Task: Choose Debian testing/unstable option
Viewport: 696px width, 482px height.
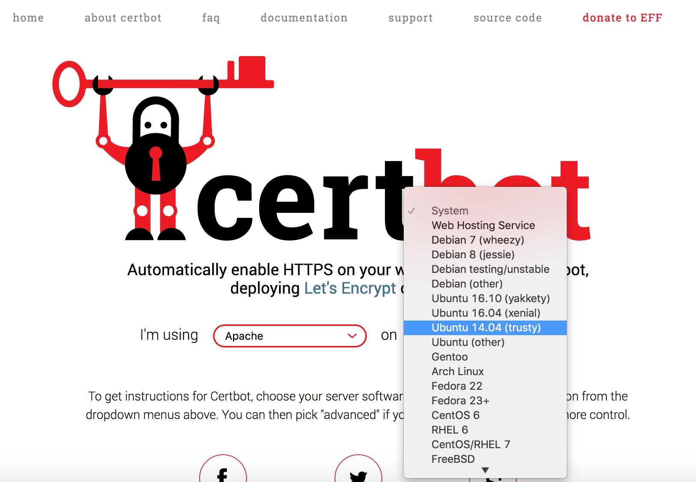Action: pyautogui.click(x=485, y=269)
